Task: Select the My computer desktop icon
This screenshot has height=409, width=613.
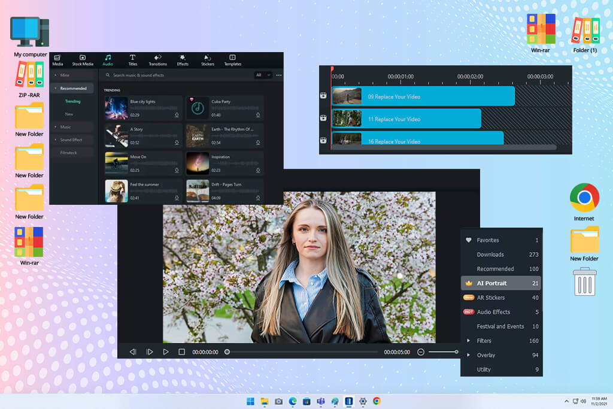Action: tap(30, 37)
